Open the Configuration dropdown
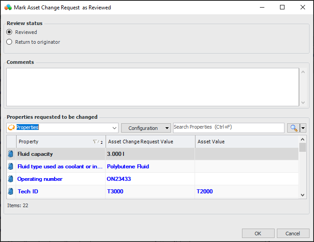Image resolution: width=314 pixels, height=242 pixels. pos(146,128)
